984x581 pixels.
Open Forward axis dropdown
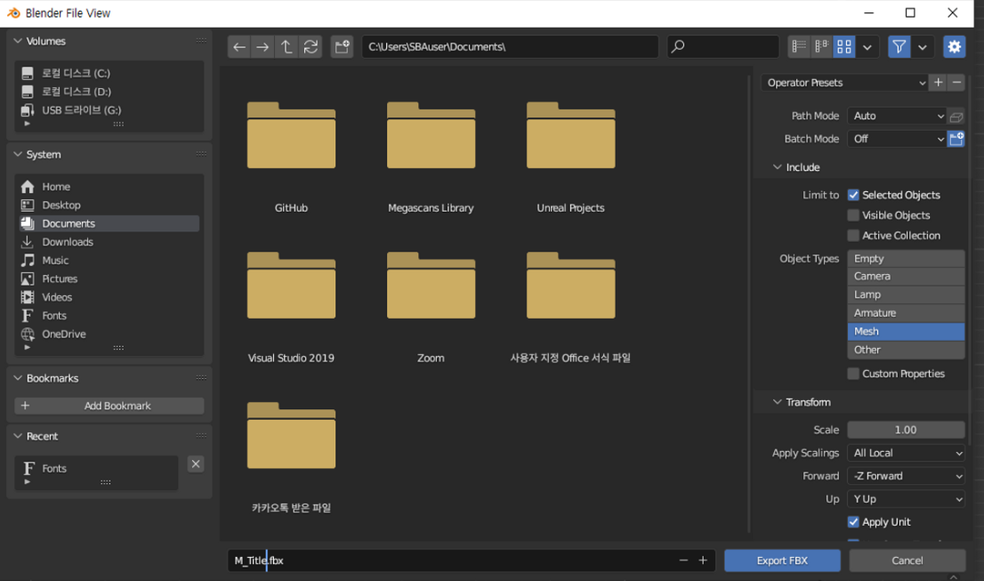(x=907, y=476)
